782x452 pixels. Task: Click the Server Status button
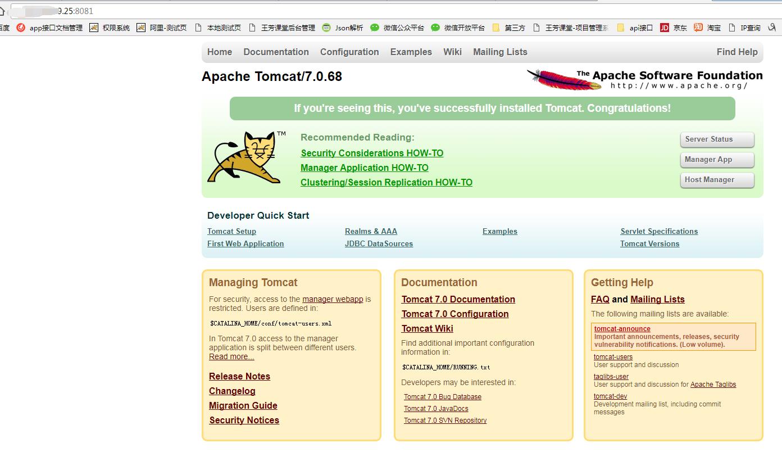(x=717, y=139)
